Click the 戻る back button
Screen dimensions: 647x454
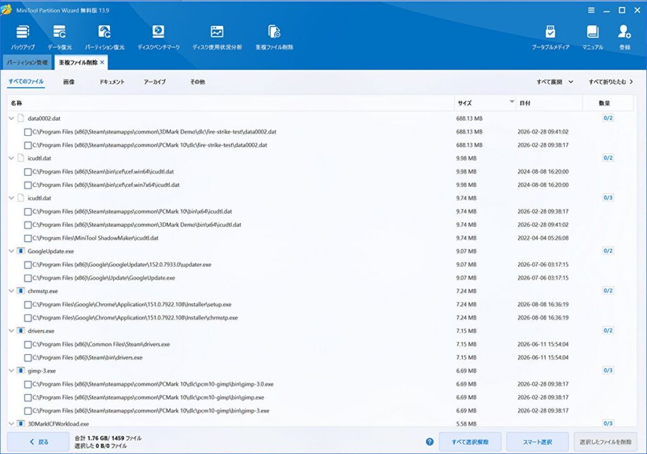(x=39, y=441)
